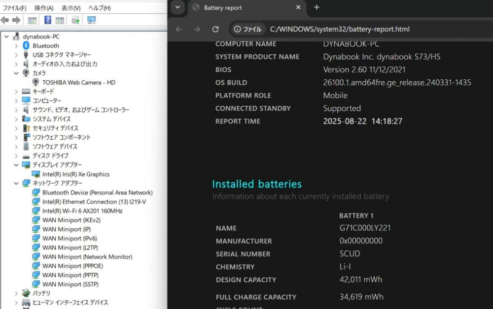
Task: Collapse the カメラ category
Action: (16, 73)
